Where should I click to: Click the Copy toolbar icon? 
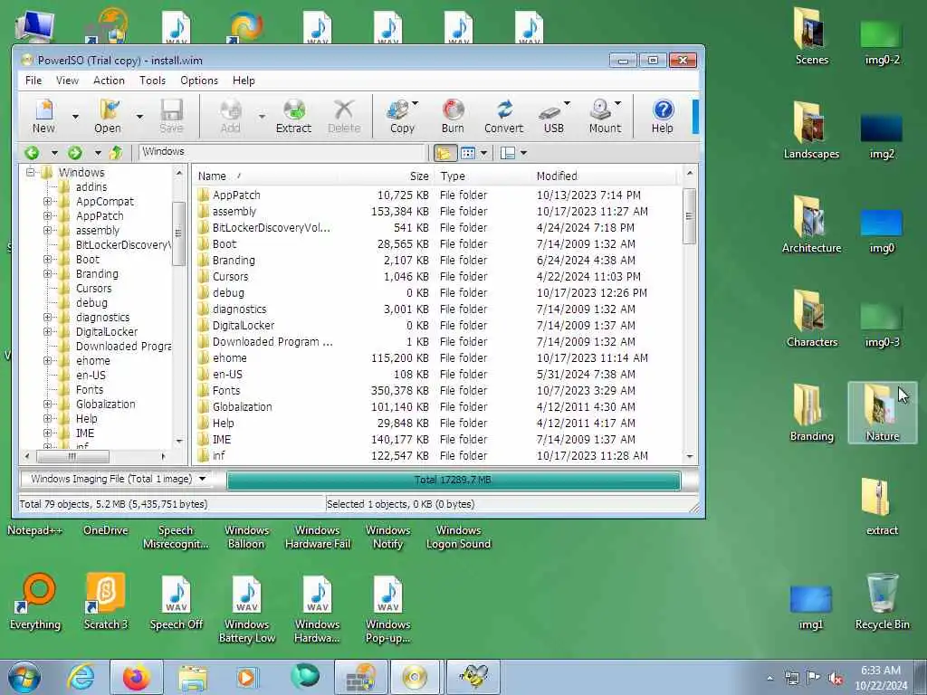[401, 117]
